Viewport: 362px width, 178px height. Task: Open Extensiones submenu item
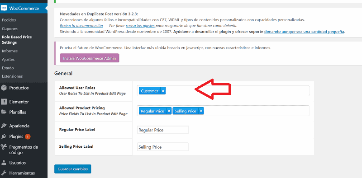click(x=12, y=76)
